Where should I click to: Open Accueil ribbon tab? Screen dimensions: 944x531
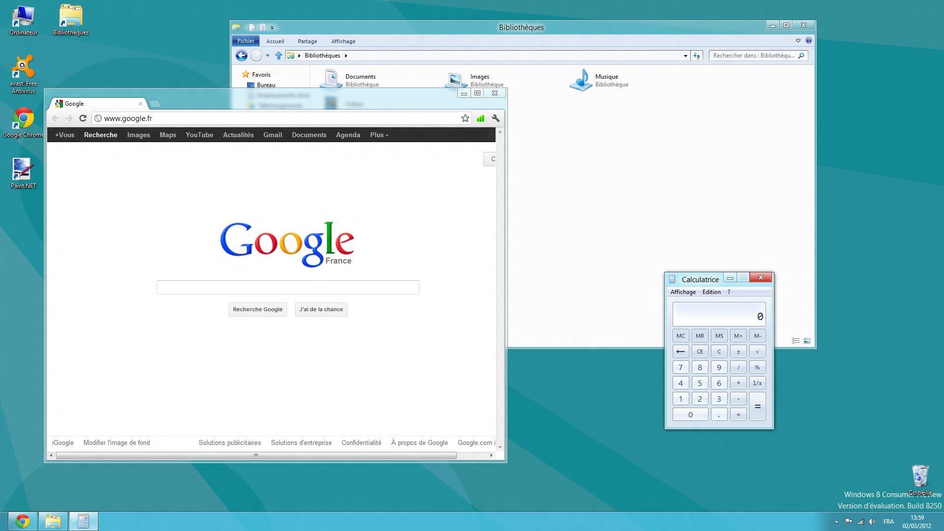[275, 41]
